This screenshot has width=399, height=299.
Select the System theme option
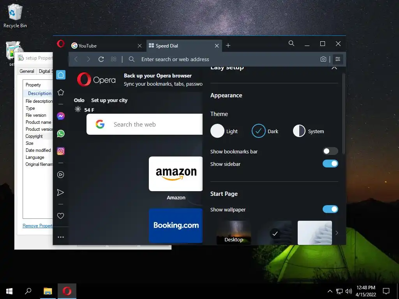309,131
